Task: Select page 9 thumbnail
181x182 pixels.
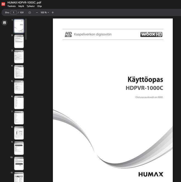Action: (x=19, y=148)
